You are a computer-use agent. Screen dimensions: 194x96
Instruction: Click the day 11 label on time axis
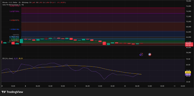(x=175, y=86)
